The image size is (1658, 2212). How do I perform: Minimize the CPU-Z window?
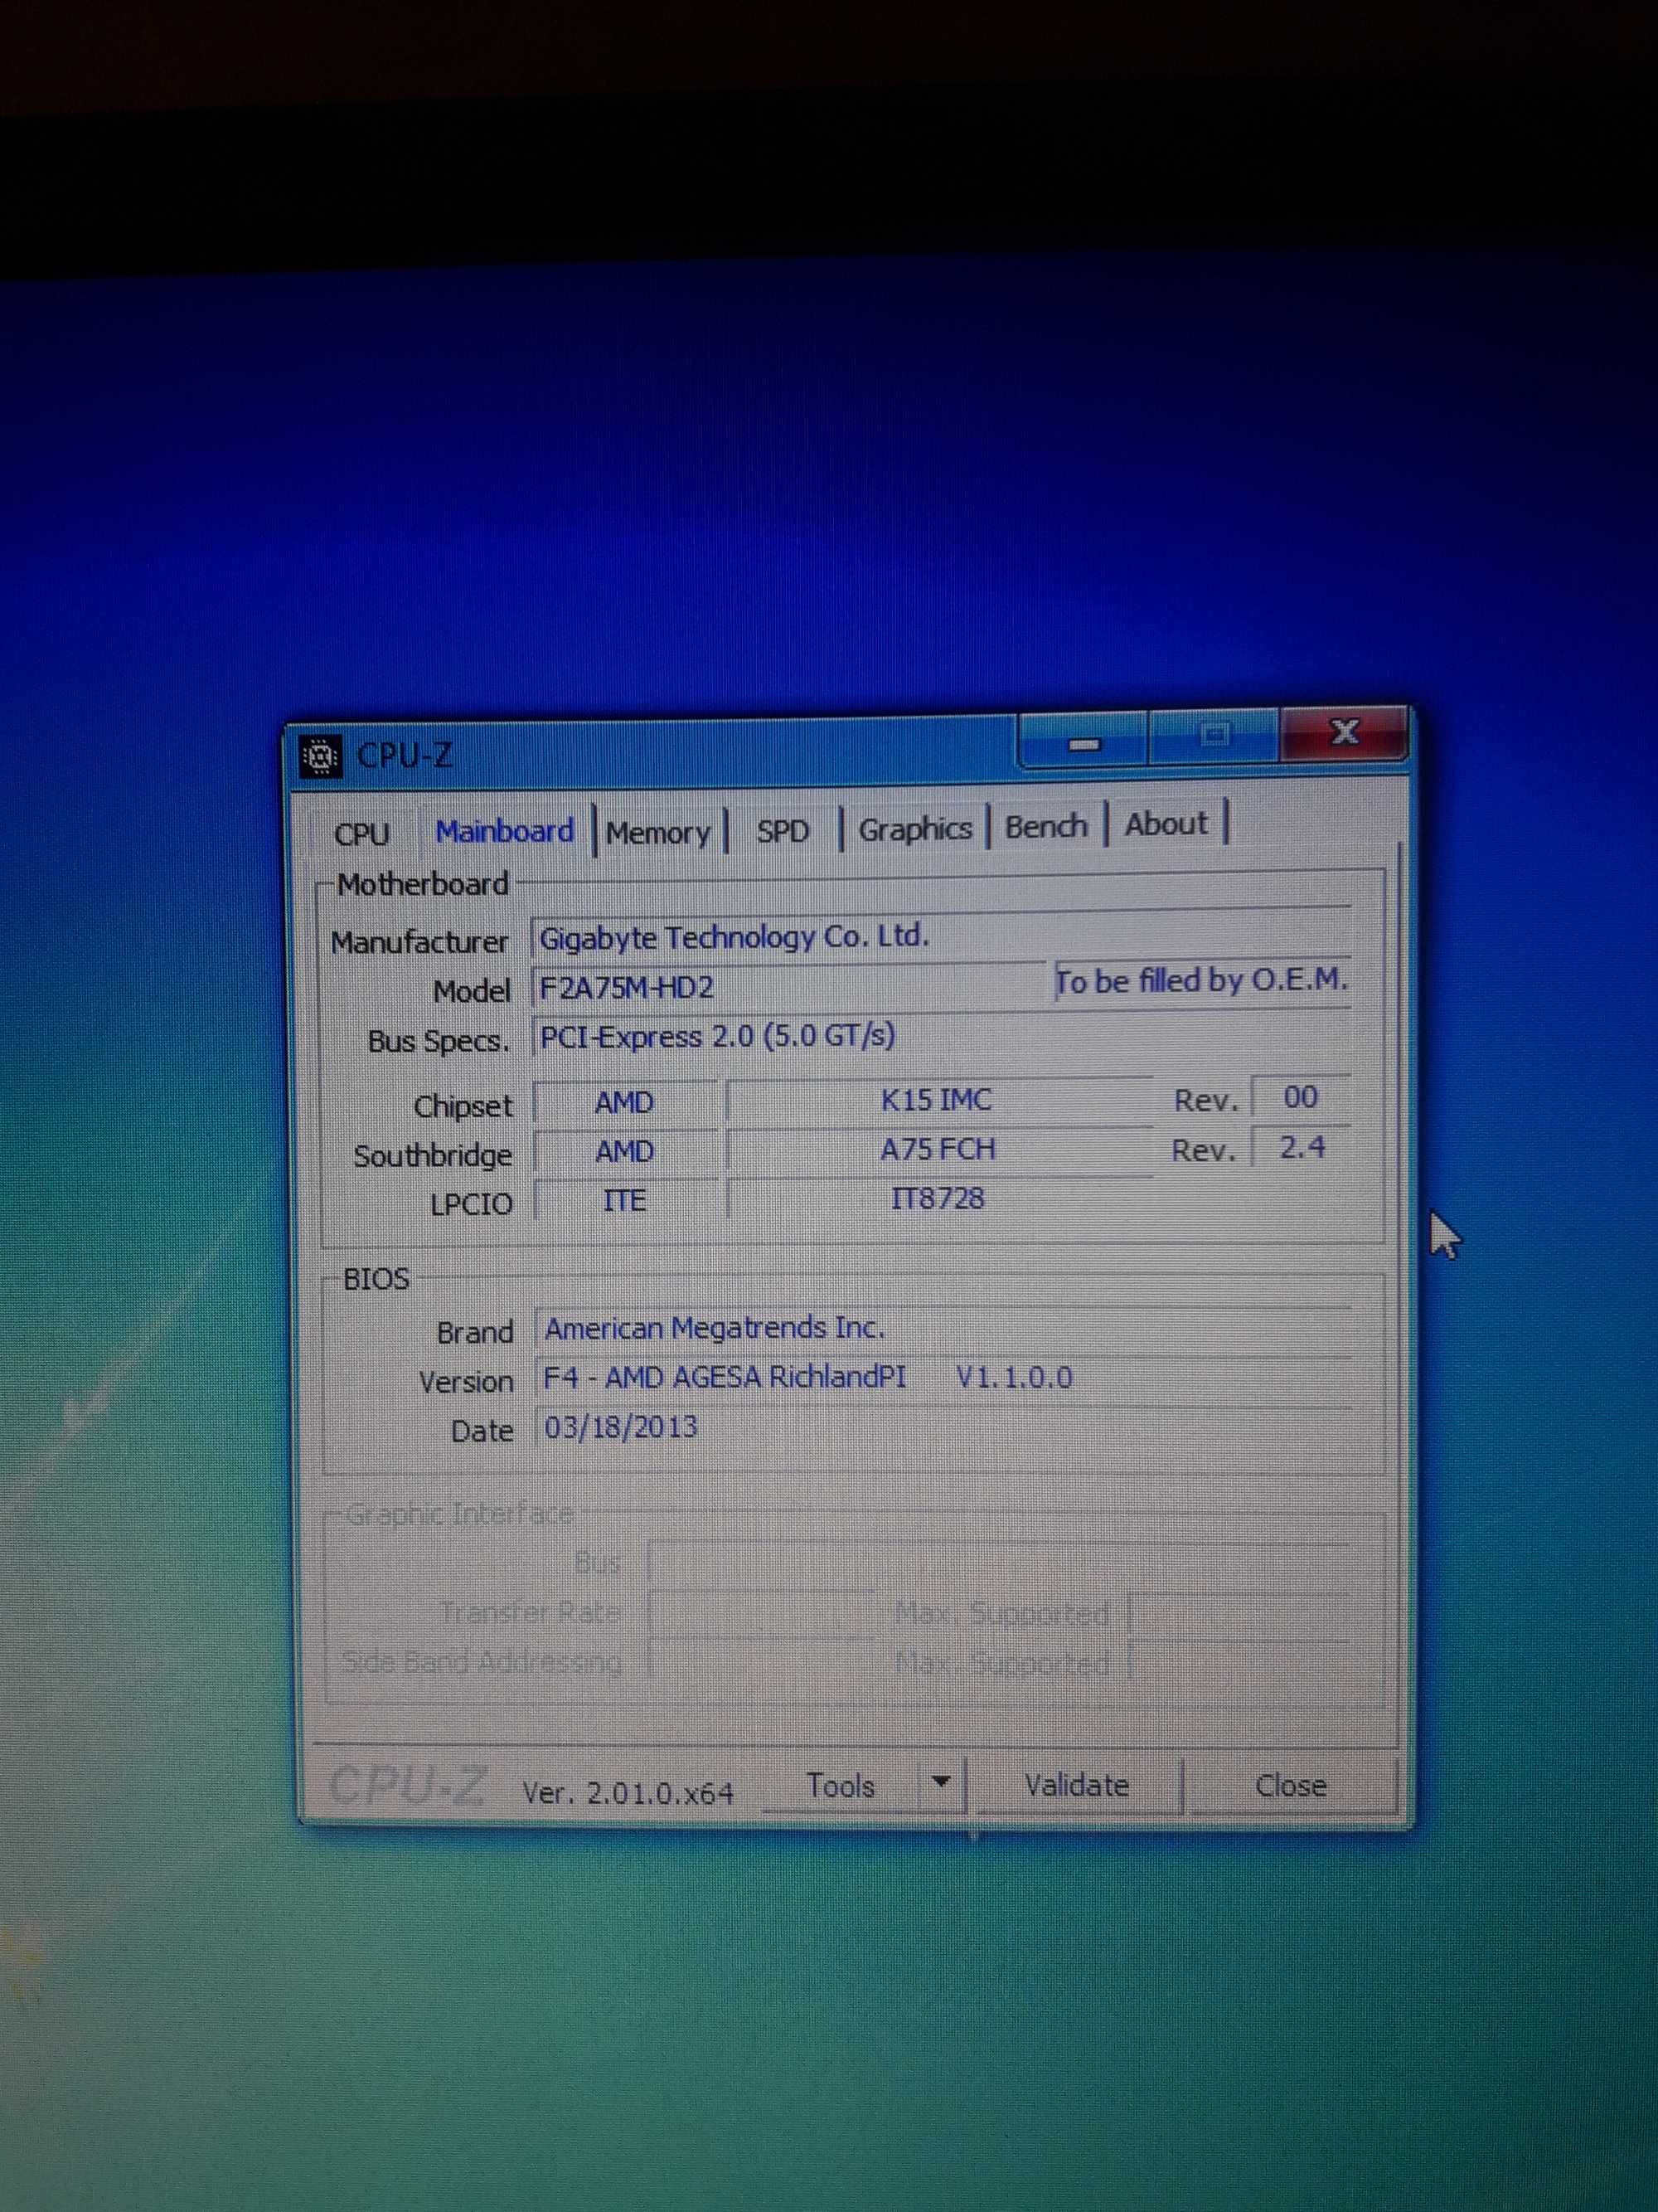tap(1084, 742)
